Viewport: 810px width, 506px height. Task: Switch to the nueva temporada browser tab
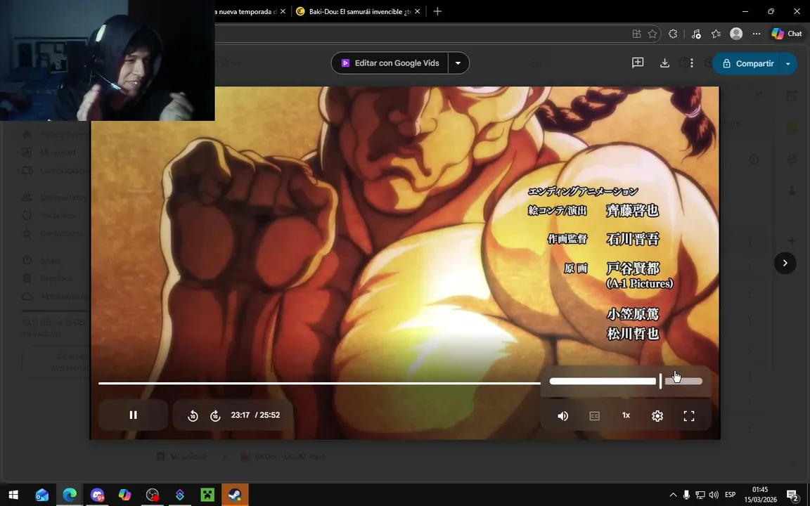[x=245, y=11]
